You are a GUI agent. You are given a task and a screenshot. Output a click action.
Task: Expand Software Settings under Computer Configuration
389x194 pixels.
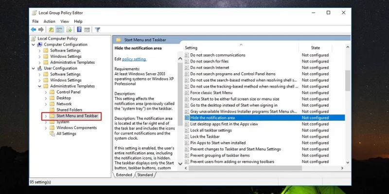(39, 50)
